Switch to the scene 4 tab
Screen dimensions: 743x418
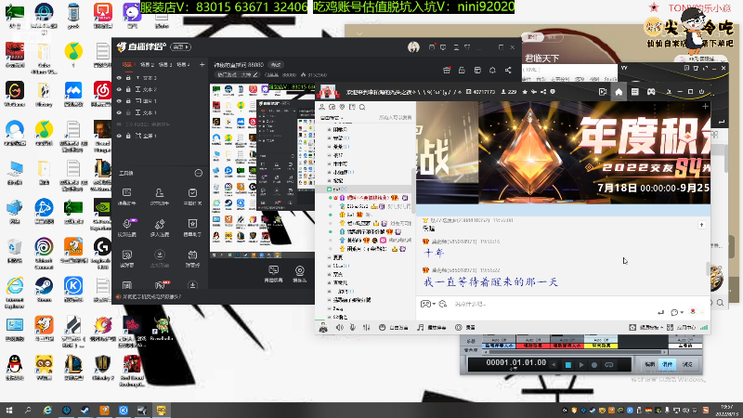point(183,64)
